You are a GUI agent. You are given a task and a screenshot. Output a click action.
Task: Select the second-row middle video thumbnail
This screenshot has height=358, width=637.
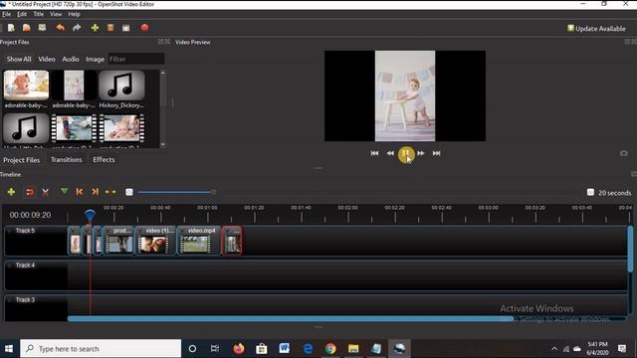(74, 128)
